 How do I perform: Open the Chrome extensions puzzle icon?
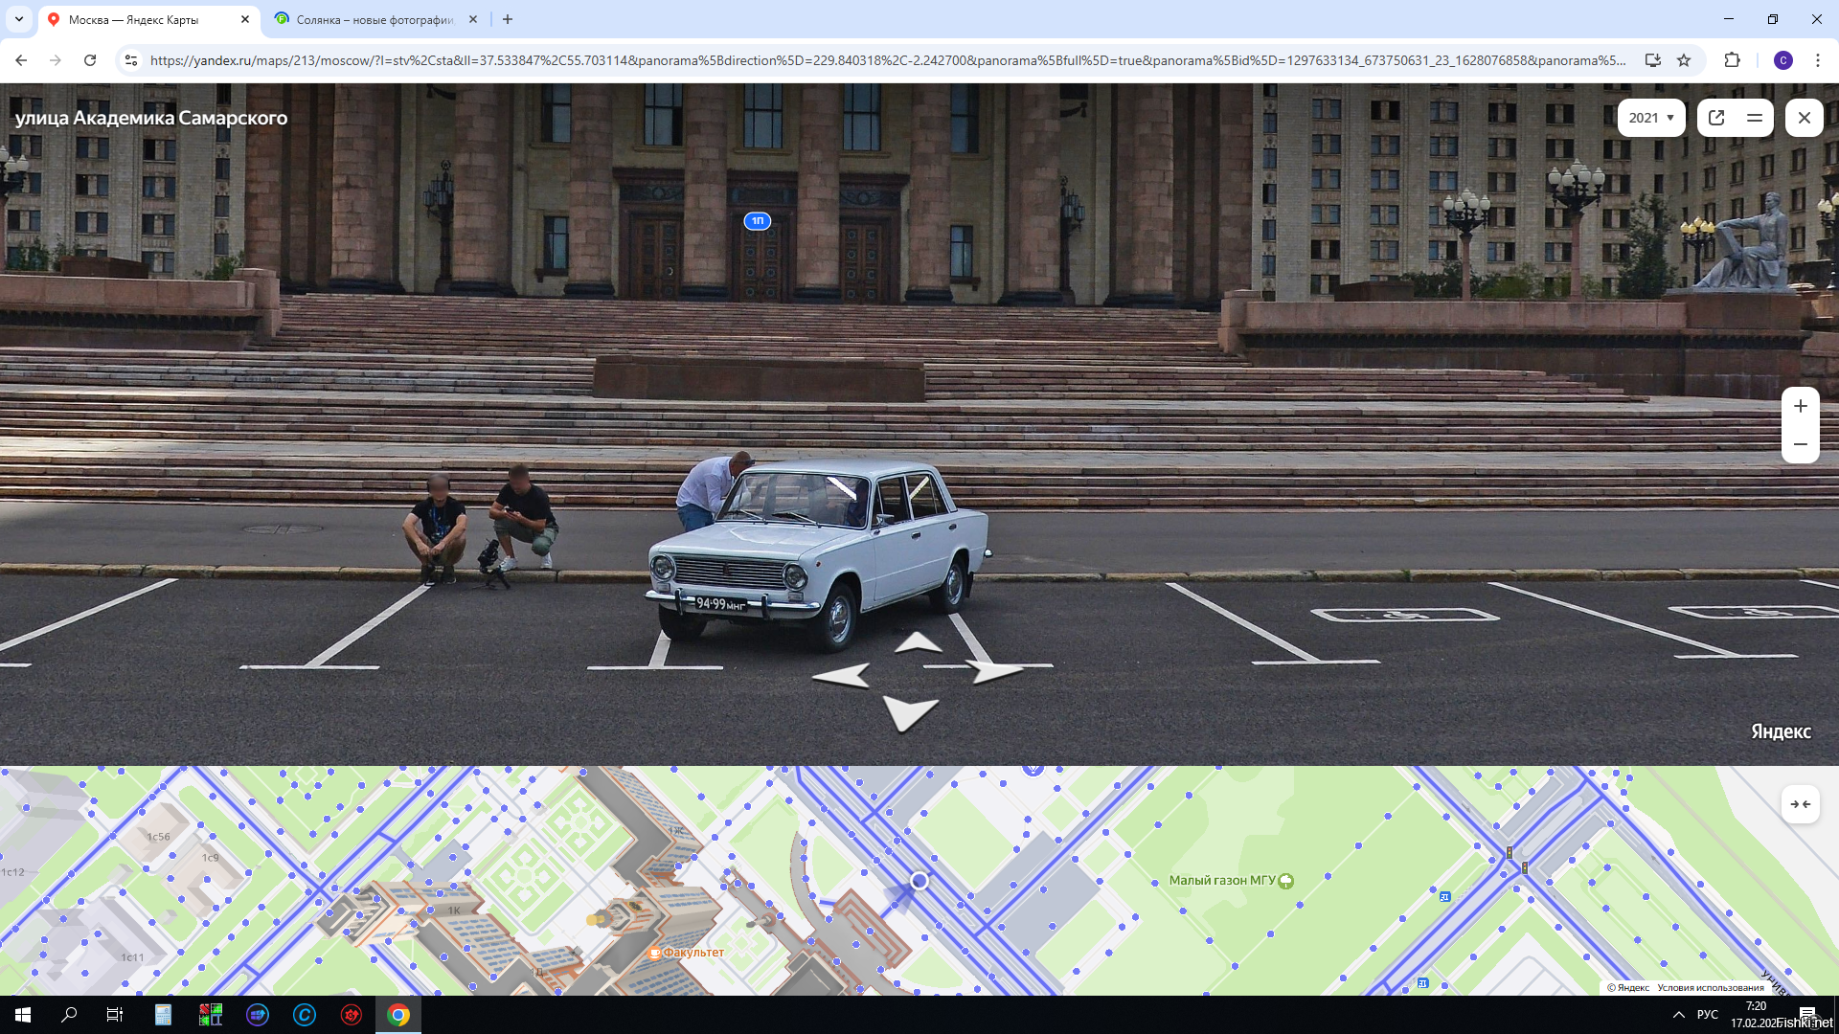point(1732,60)
